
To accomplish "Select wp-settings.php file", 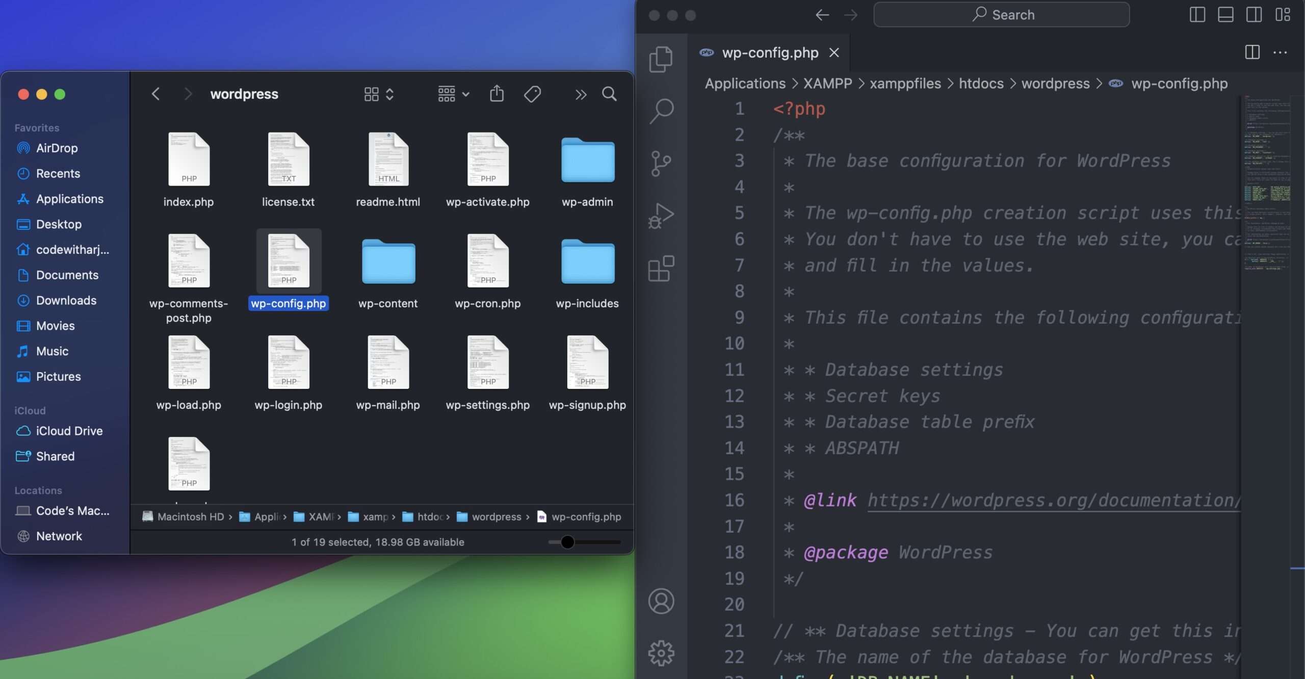I will point(488,374).
